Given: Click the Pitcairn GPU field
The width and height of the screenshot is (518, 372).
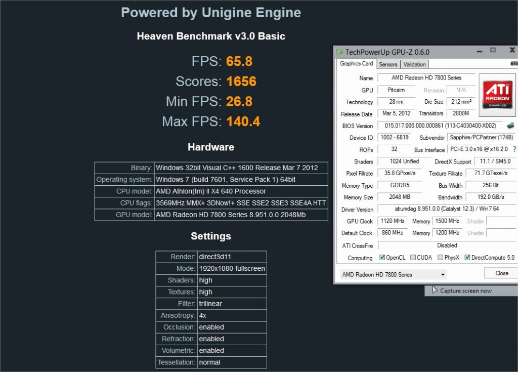Looking at the screenshot, I should (x=396, y=90).
